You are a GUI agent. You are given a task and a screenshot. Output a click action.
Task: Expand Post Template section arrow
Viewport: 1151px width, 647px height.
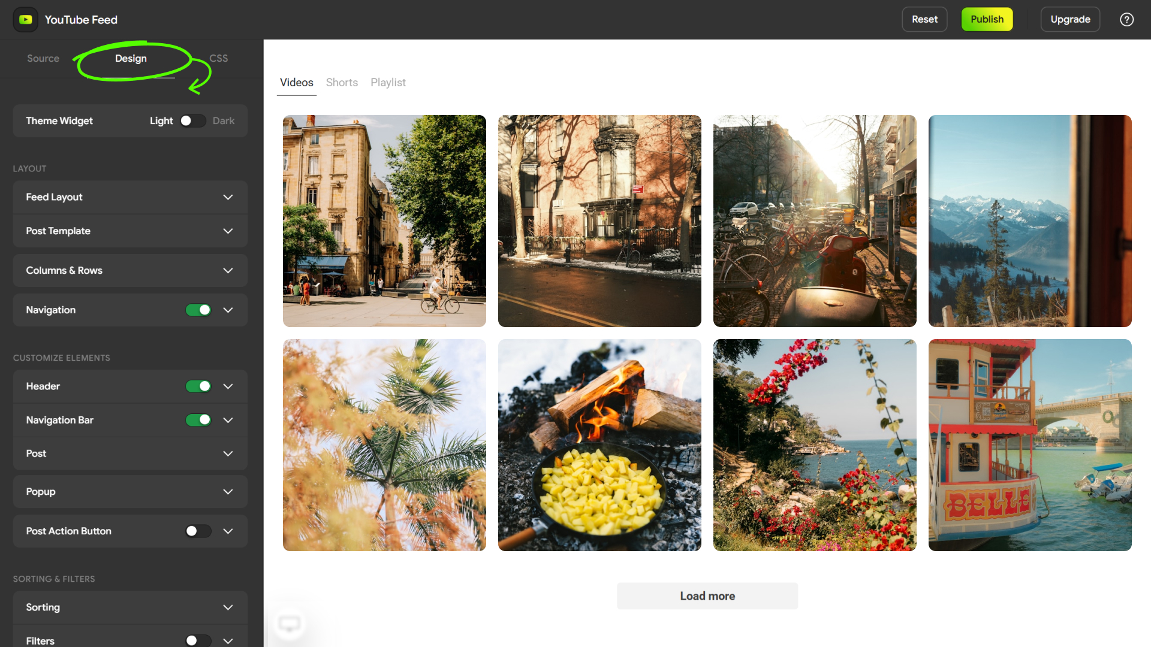pos(228,231)
